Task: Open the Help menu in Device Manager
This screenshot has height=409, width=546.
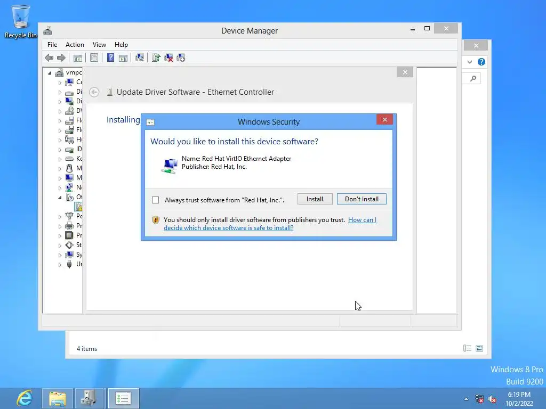Action: [x=121, y=45]
